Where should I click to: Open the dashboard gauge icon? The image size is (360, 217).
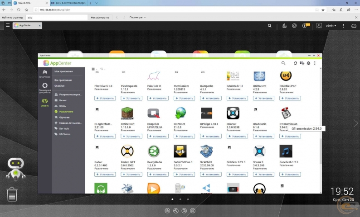pyautogui.click(x=354, y=26)
